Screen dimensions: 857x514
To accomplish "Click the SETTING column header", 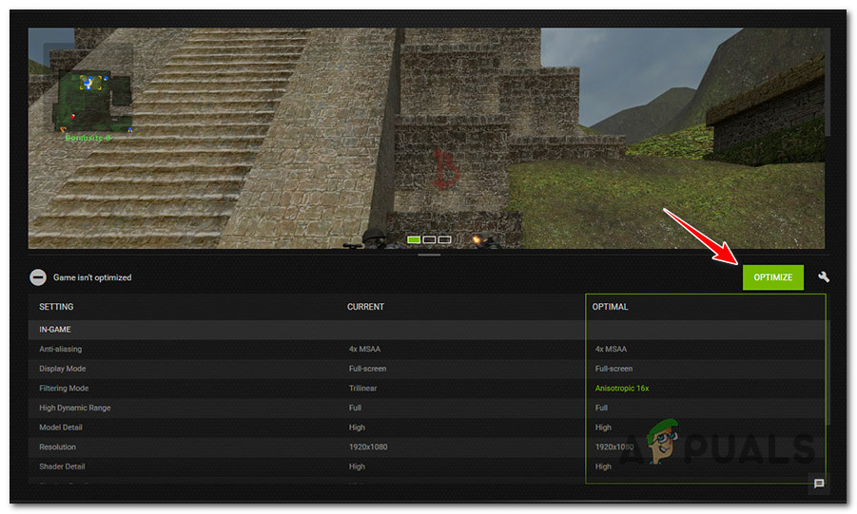I will tap(56, 307).
